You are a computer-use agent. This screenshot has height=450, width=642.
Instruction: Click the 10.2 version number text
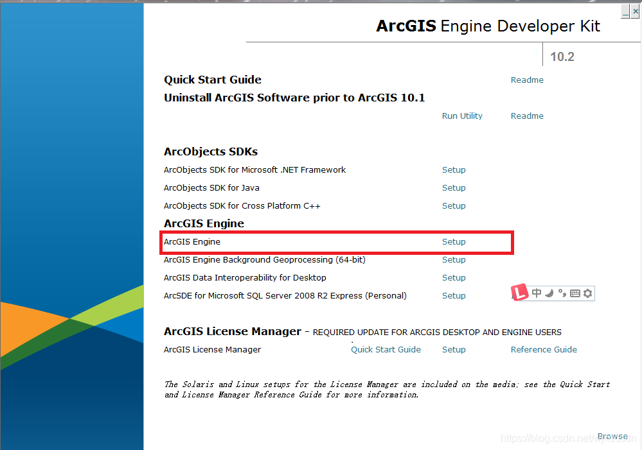click(562, 56)
